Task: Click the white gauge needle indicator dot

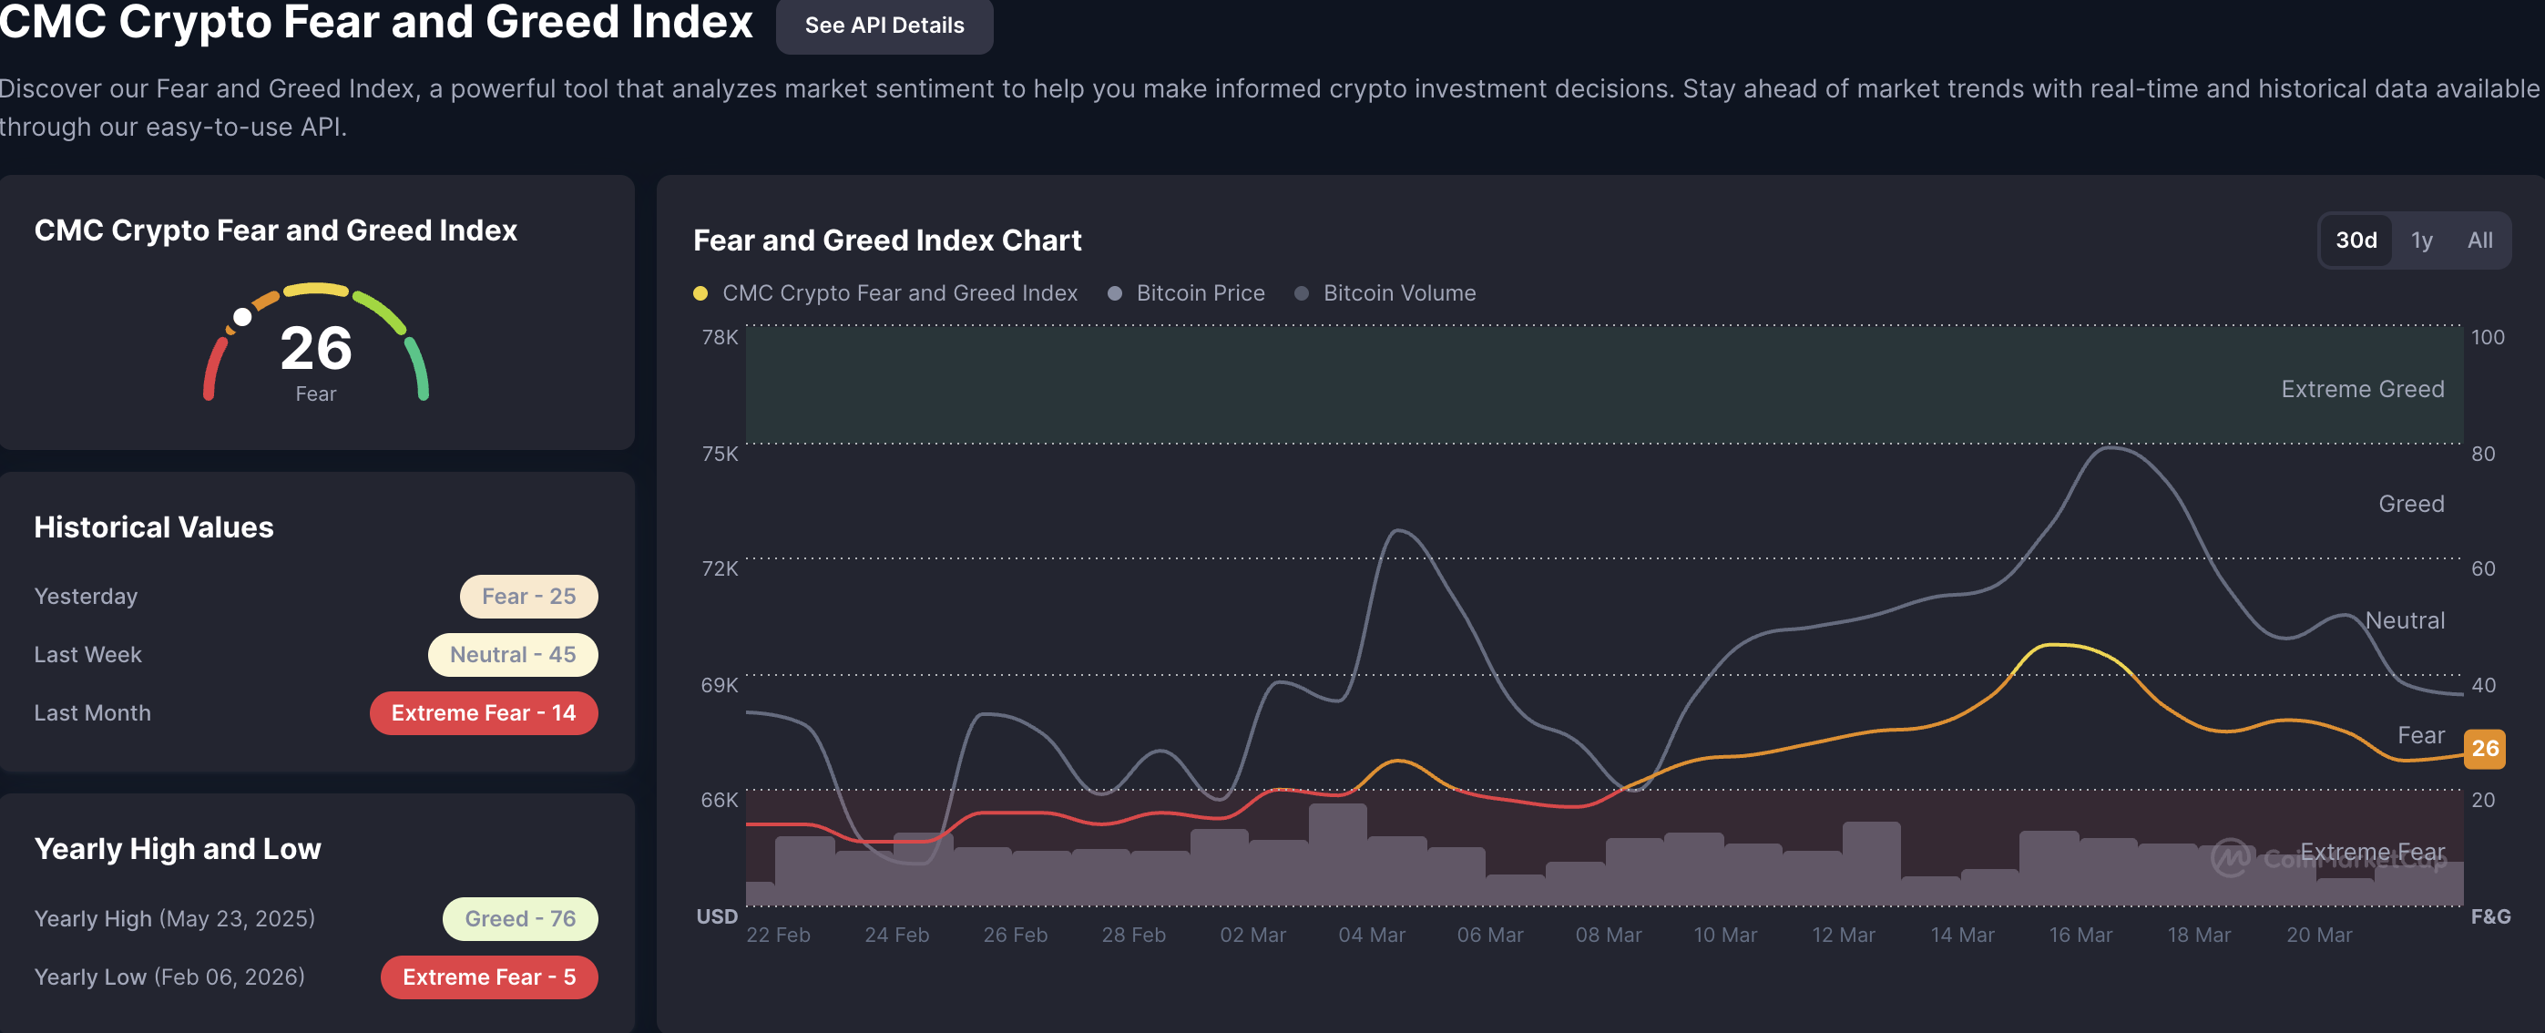Action: point(242,317)
